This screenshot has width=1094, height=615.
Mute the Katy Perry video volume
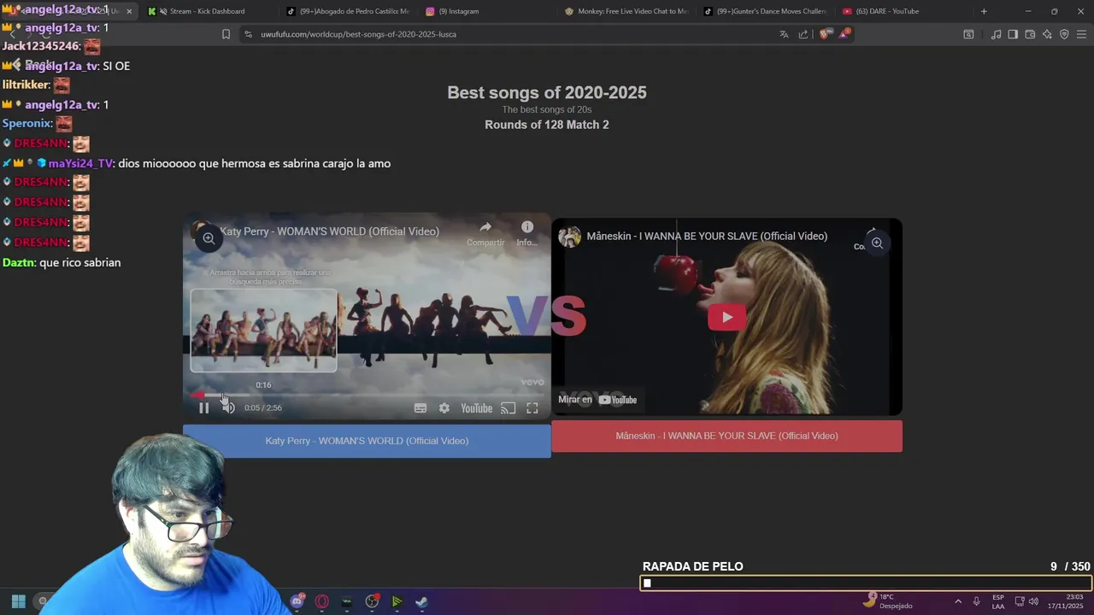click(228, 408)
